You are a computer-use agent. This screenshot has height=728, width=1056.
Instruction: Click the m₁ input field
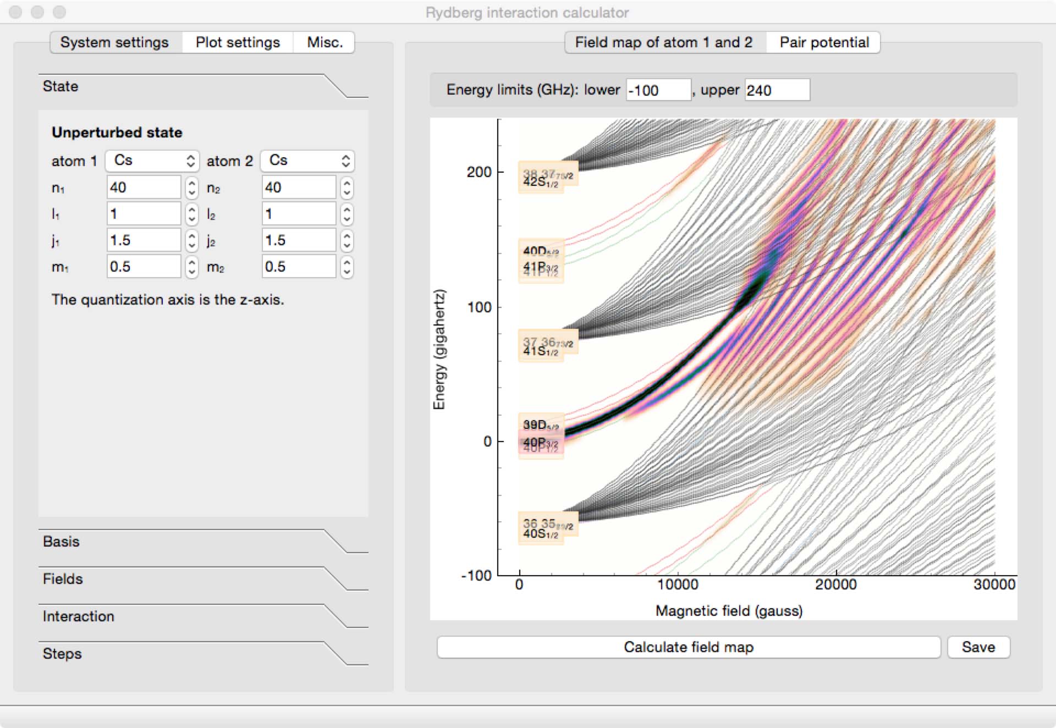[x=144, y=267]
